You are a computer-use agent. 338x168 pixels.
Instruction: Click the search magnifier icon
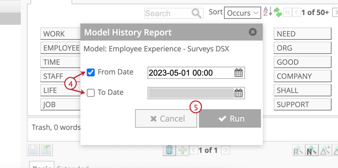tap(196, 13)
